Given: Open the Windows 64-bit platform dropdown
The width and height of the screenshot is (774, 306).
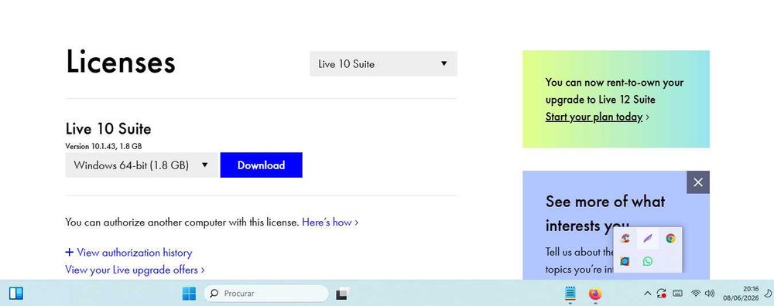Looking at the screenshot, I should (x=142, y=165).
